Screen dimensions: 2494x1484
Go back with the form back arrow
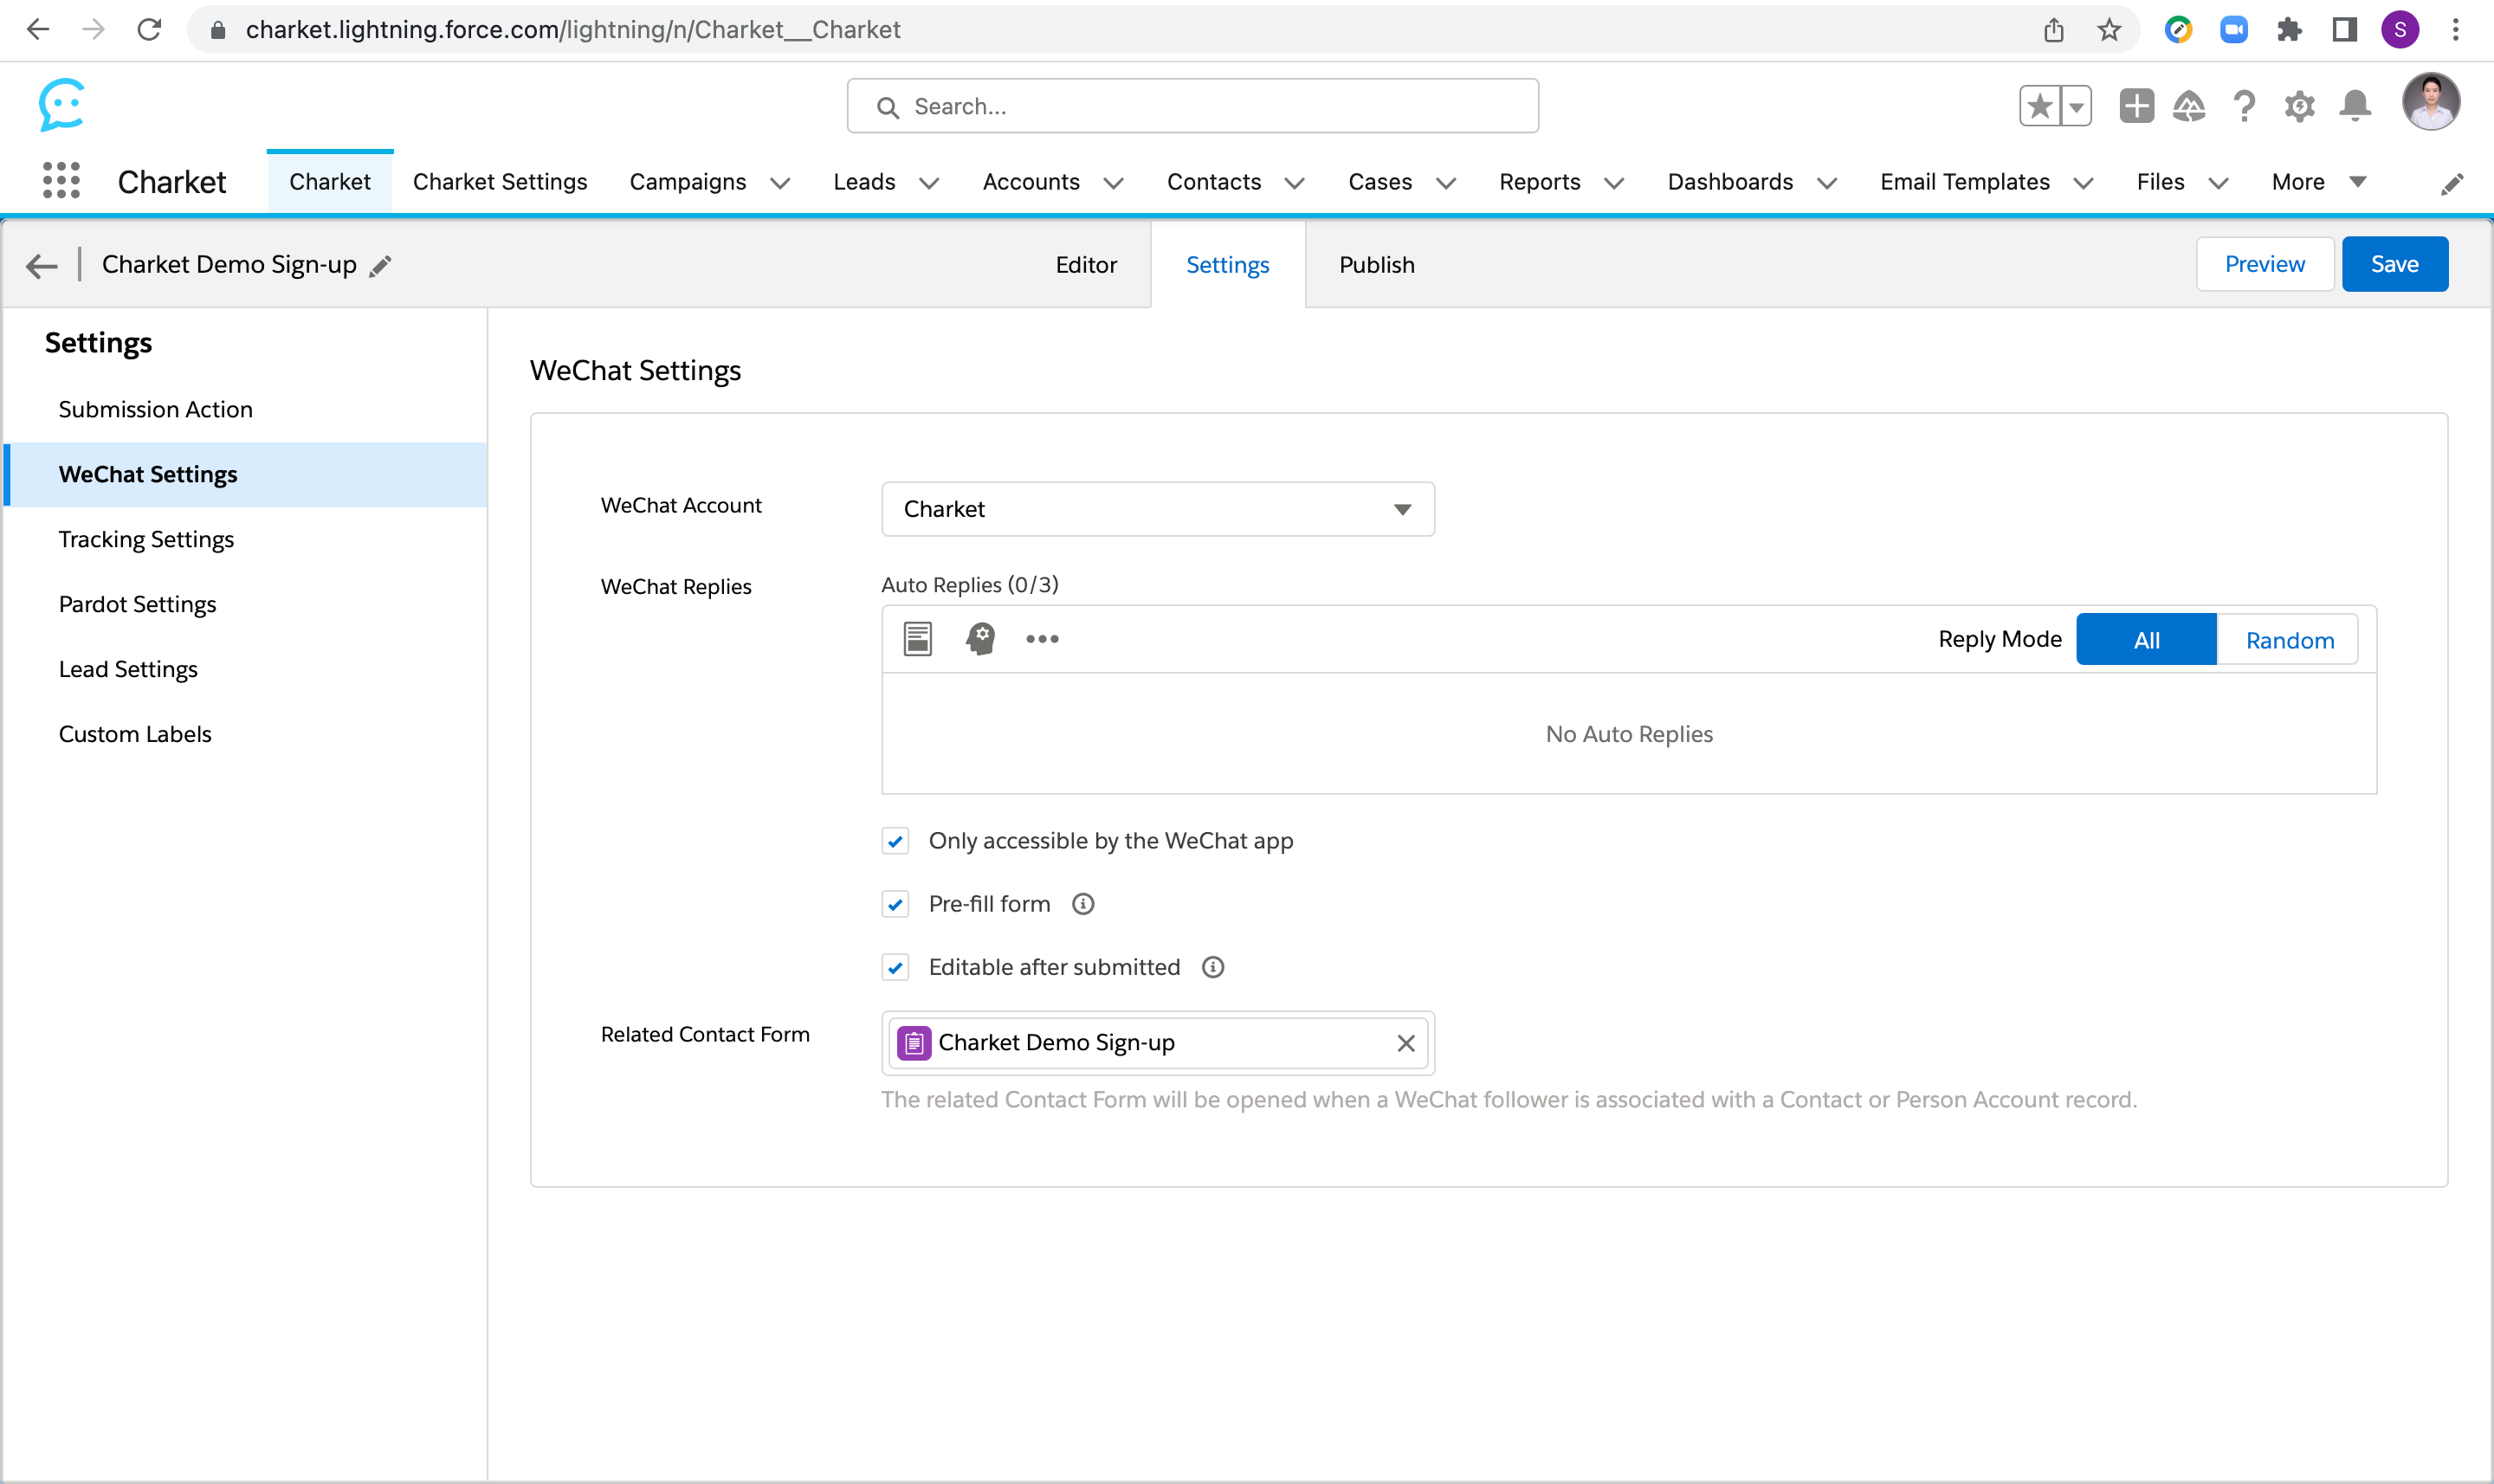pos(41,266)
